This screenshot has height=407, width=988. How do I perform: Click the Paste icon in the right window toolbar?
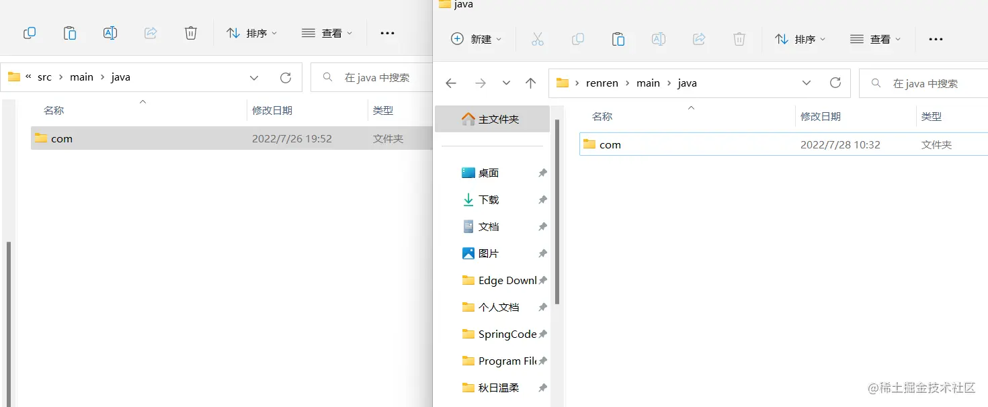coord(618,39)
